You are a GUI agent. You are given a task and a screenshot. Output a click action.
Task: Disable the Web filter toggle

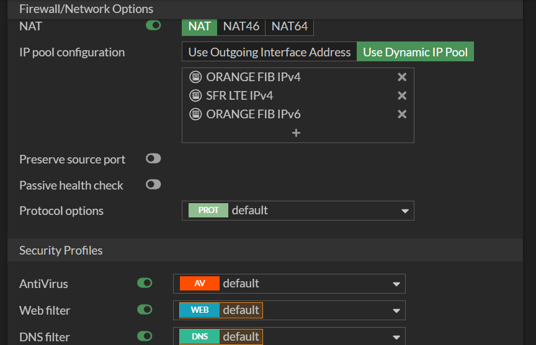point(145,309)
